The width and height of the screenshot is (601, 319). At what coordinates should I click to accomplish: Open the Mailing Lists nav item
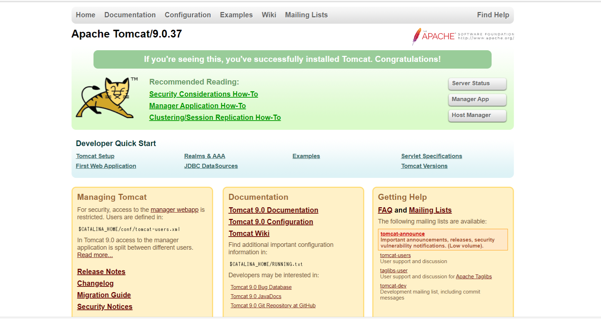306,15
